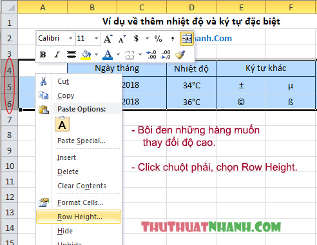Click the Format Painter brush icon
Screen dimensions: 317x245
coord(180,55)
